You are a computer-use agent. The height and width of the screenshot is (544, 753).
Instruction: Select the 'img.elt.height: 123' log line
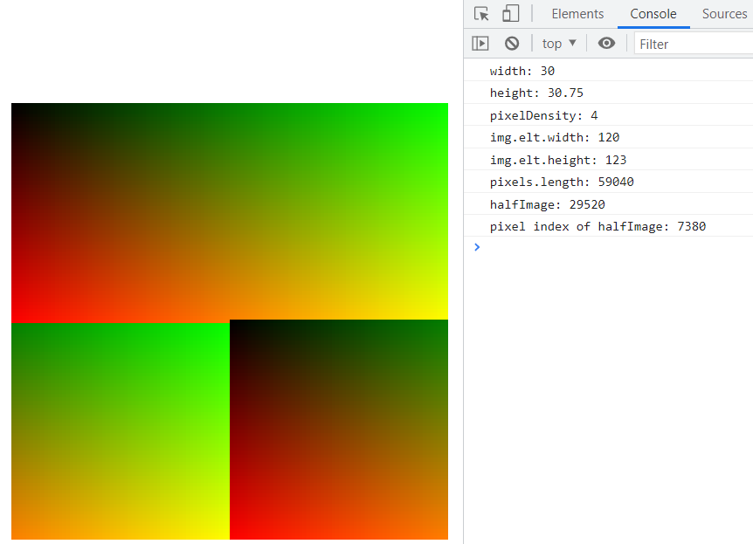609,160
